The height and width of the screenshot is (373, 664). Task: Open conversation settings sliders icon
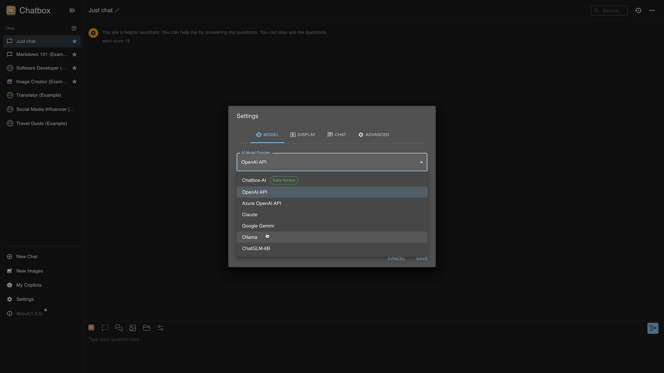[161, 328]
